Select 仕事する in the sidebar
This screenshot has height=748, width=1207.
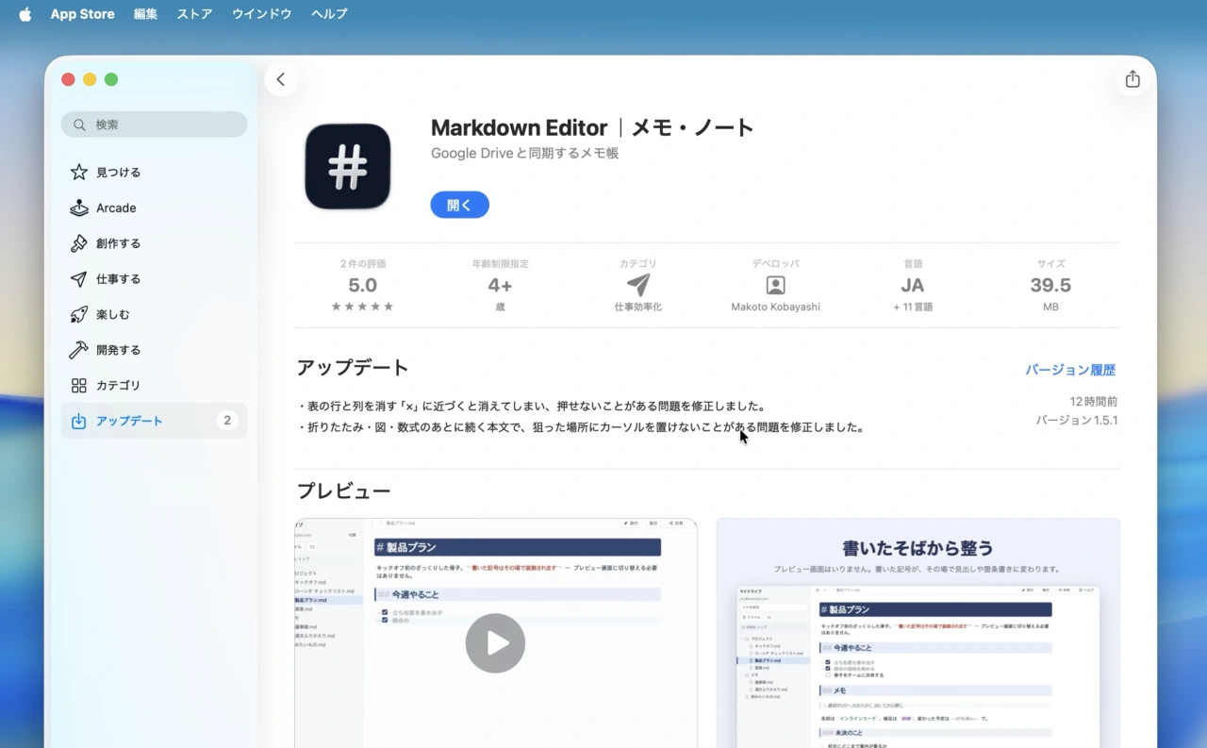click(x=155, y=279)
